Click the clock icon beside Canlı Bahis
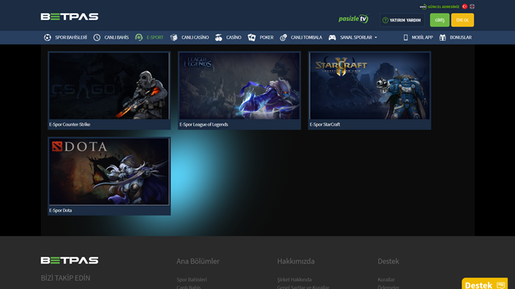The image size is (515, 289). (x=96, y=37)
